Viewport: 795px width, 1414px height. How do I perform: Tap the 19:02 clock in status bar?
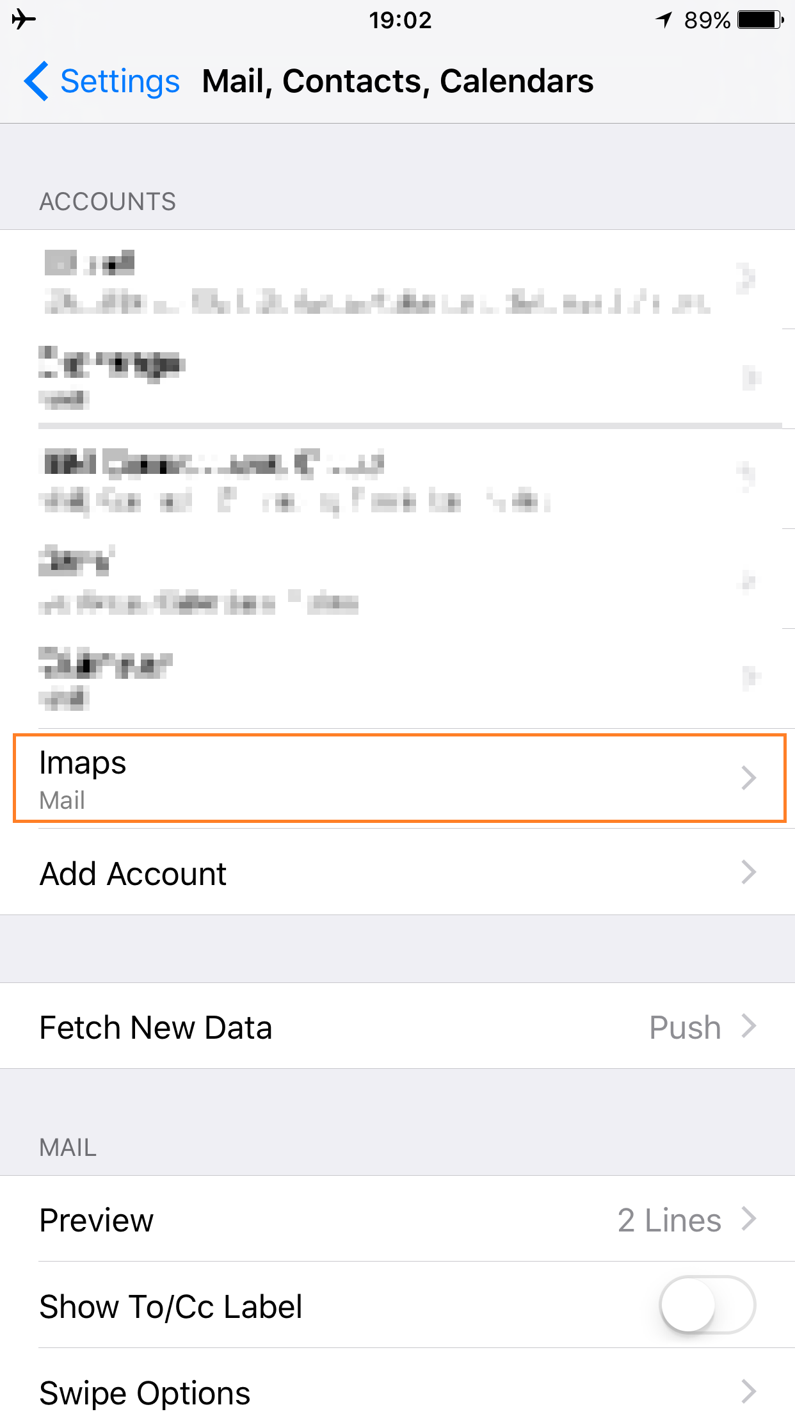[x=400, y=20]
